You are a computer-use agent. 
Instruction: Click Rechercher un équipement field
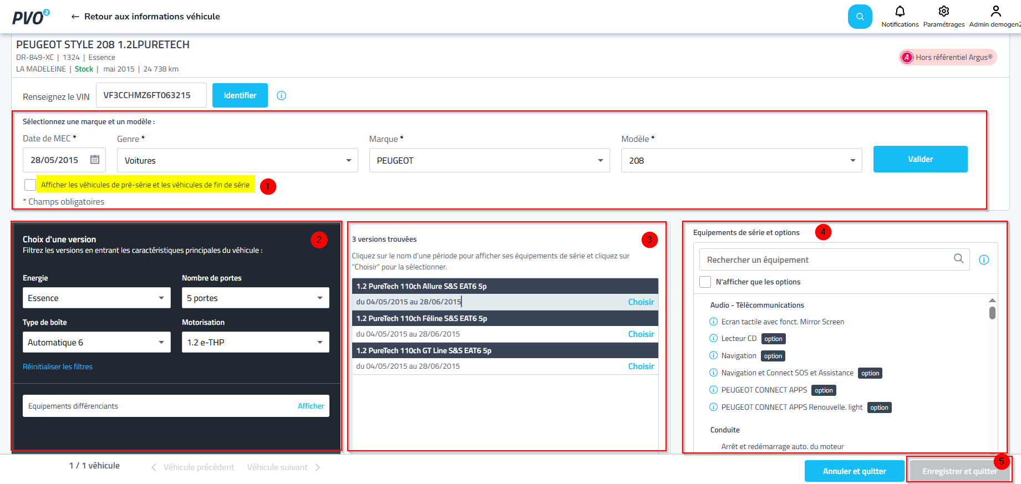click(835, 259)
